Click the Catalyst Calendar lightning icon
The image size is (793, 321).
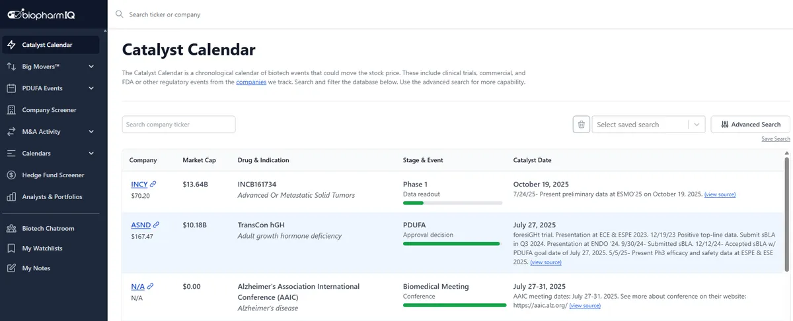[x=11, y=45]
